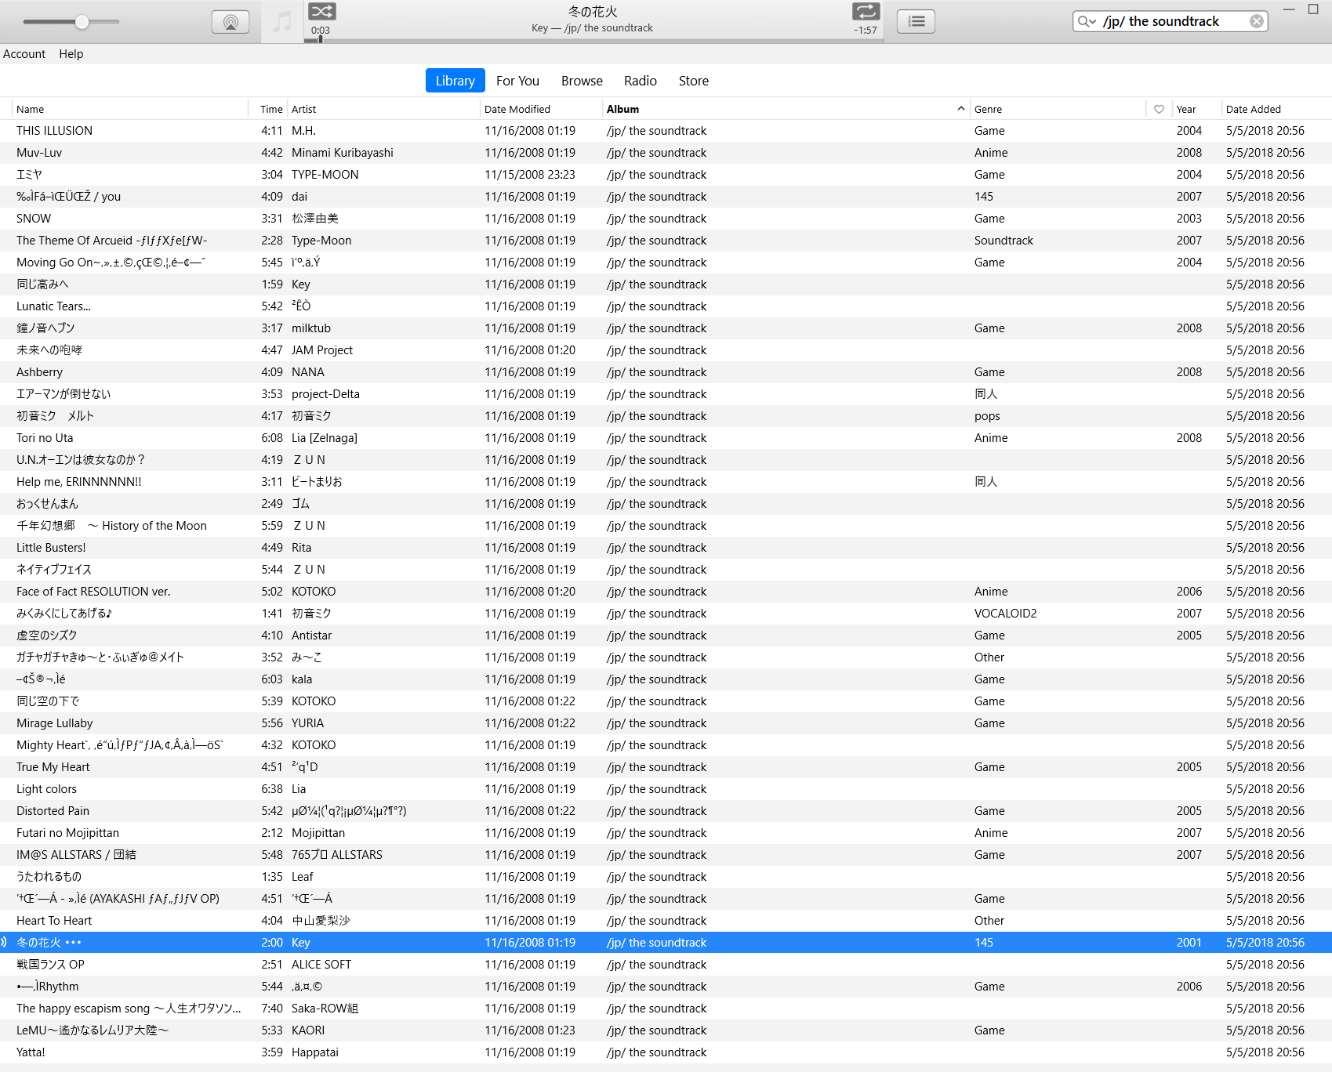The image size is (1332, 1072).
Task: Reverse sort order with Album arrow
Action: 960,109
